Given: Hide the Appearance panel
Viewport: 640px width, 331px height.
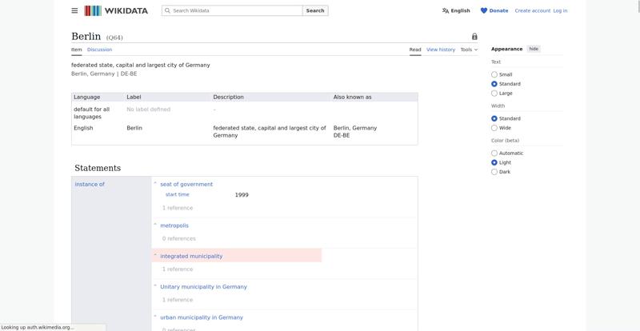Looking at the screenshot, I should click(x=534, y=49).
